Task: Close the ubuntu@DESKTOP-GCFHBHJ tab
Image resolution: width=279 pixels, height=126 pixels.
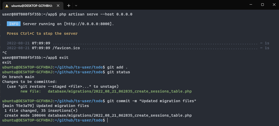Action: click(58, 6)
